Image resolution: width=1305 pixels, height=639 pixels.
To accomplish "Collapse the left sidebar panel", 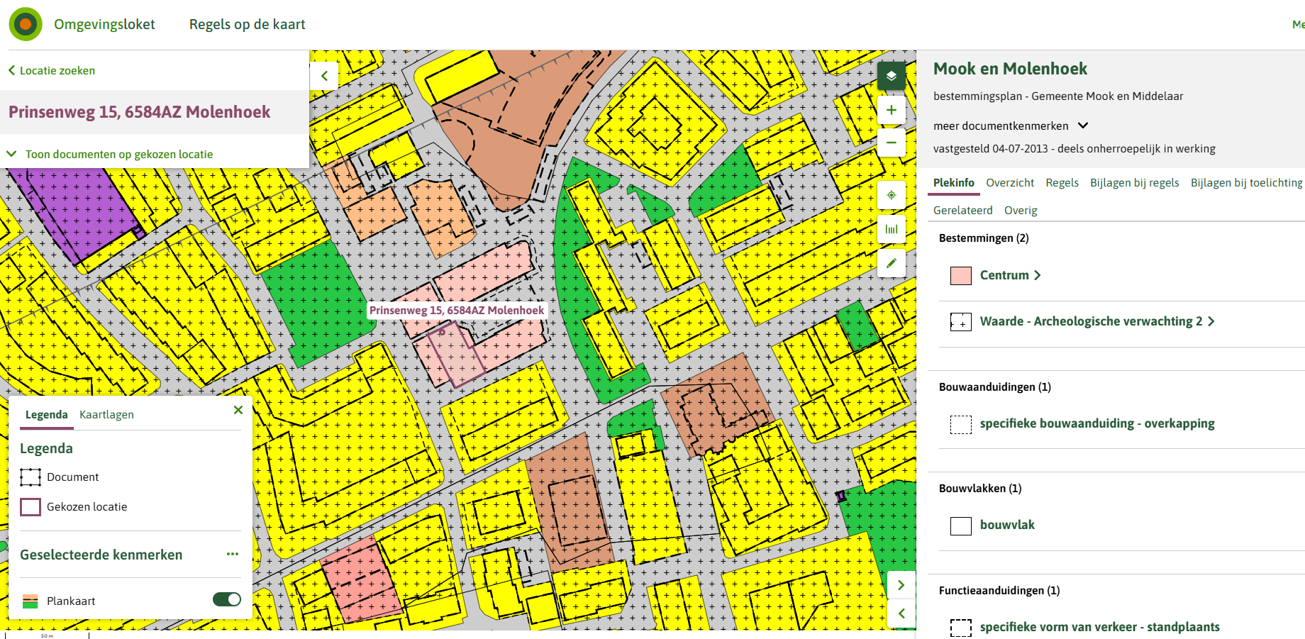I will [x=324, y=76].
